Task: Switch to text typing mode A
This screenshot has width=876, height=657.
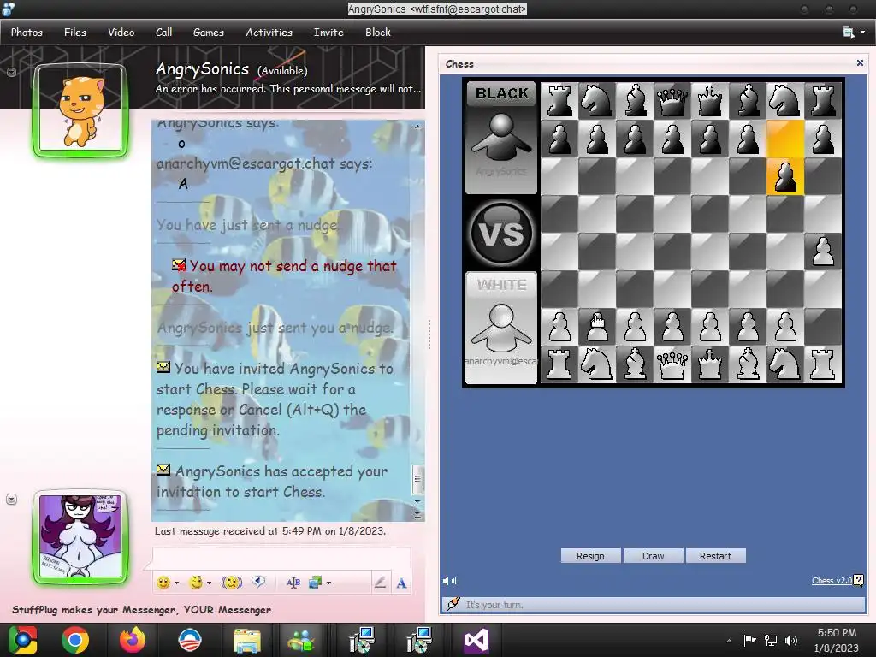Action: coord(401,583)
